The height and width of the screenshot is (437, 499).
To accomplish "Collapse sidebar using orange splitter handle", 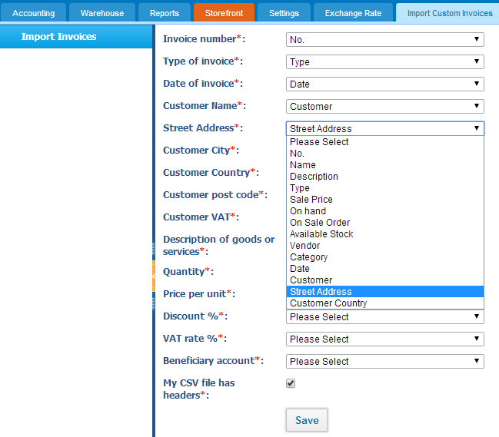I will (x=154, y=276).
